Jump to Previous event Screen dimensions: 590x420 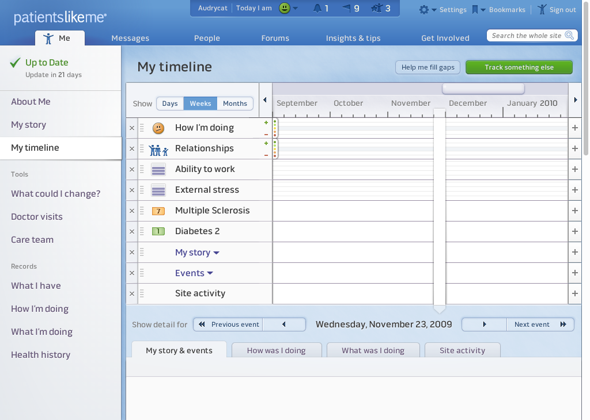tap(228, 324)
